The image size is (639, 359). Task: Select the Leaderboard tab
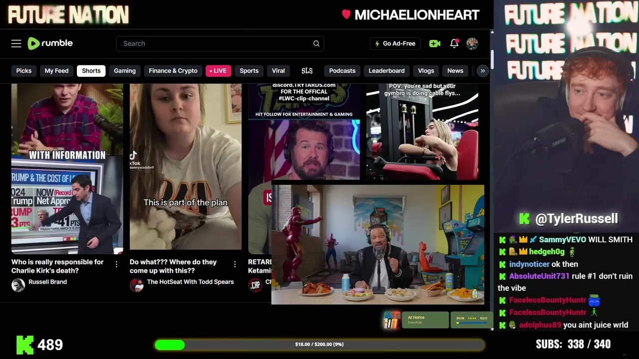tap(387, 71)
